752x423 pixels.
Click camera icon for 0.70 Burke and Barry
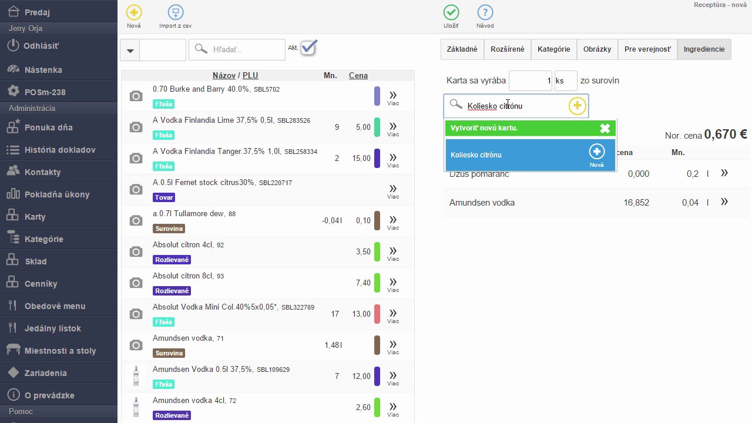coord(136,96)
